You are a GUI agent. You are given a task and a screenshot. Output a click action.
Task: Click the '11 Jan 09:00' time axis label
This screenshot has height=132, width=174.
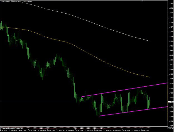pyautogui.click(x=70, y=131)
